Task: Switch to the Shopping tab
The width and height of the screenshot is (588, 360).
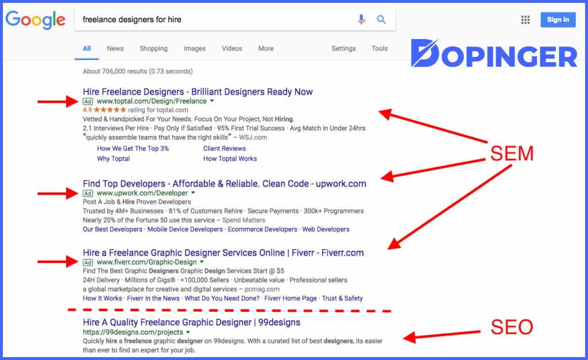Action: click(154, 48)
